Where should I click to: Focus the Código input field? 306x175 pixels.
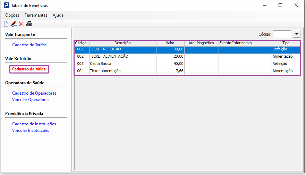point(282,34)
